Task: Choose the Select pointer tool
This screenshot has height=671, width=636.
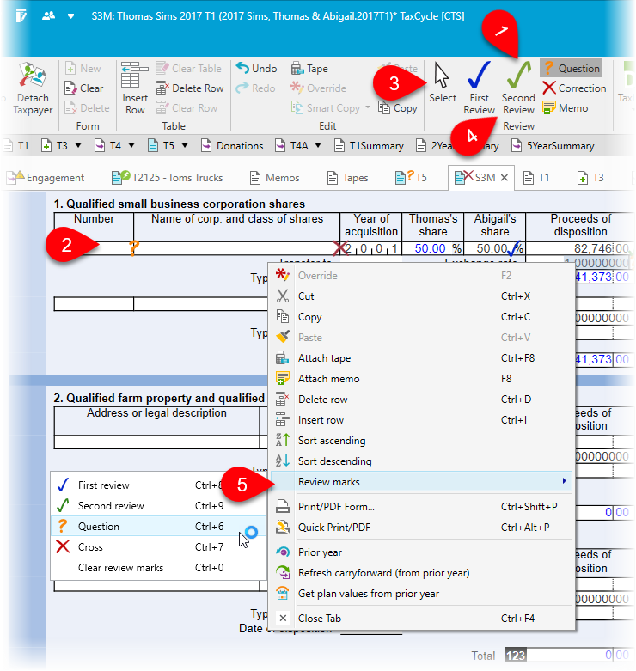Action: point(443,82)
